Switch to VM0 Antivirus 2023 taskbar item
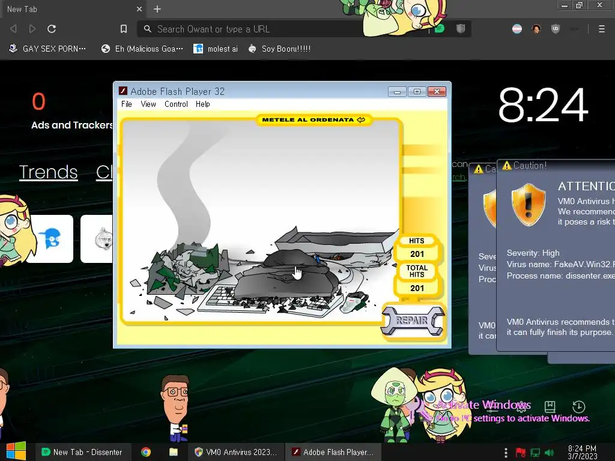Screen dimensions: 615x461 (x=236, y=452)
